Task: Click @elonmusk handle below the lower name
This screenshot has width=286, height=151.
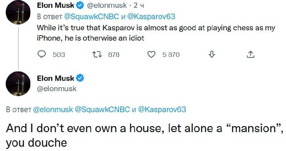Action: (x=57, y=89)
